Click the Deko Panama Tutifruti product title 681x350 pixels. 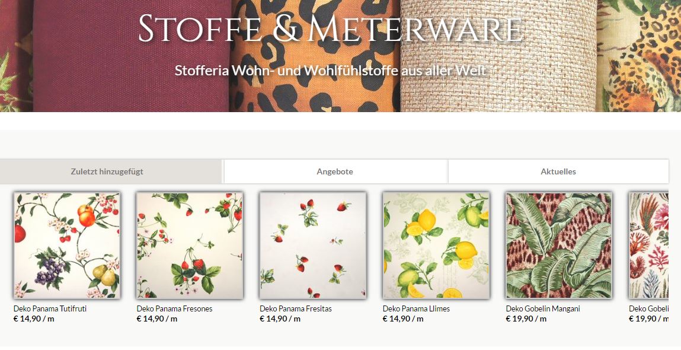50,308
